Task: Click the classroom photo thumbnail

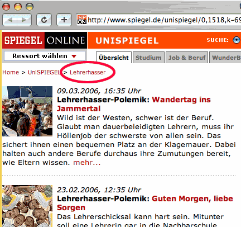Action: (27, 111)
